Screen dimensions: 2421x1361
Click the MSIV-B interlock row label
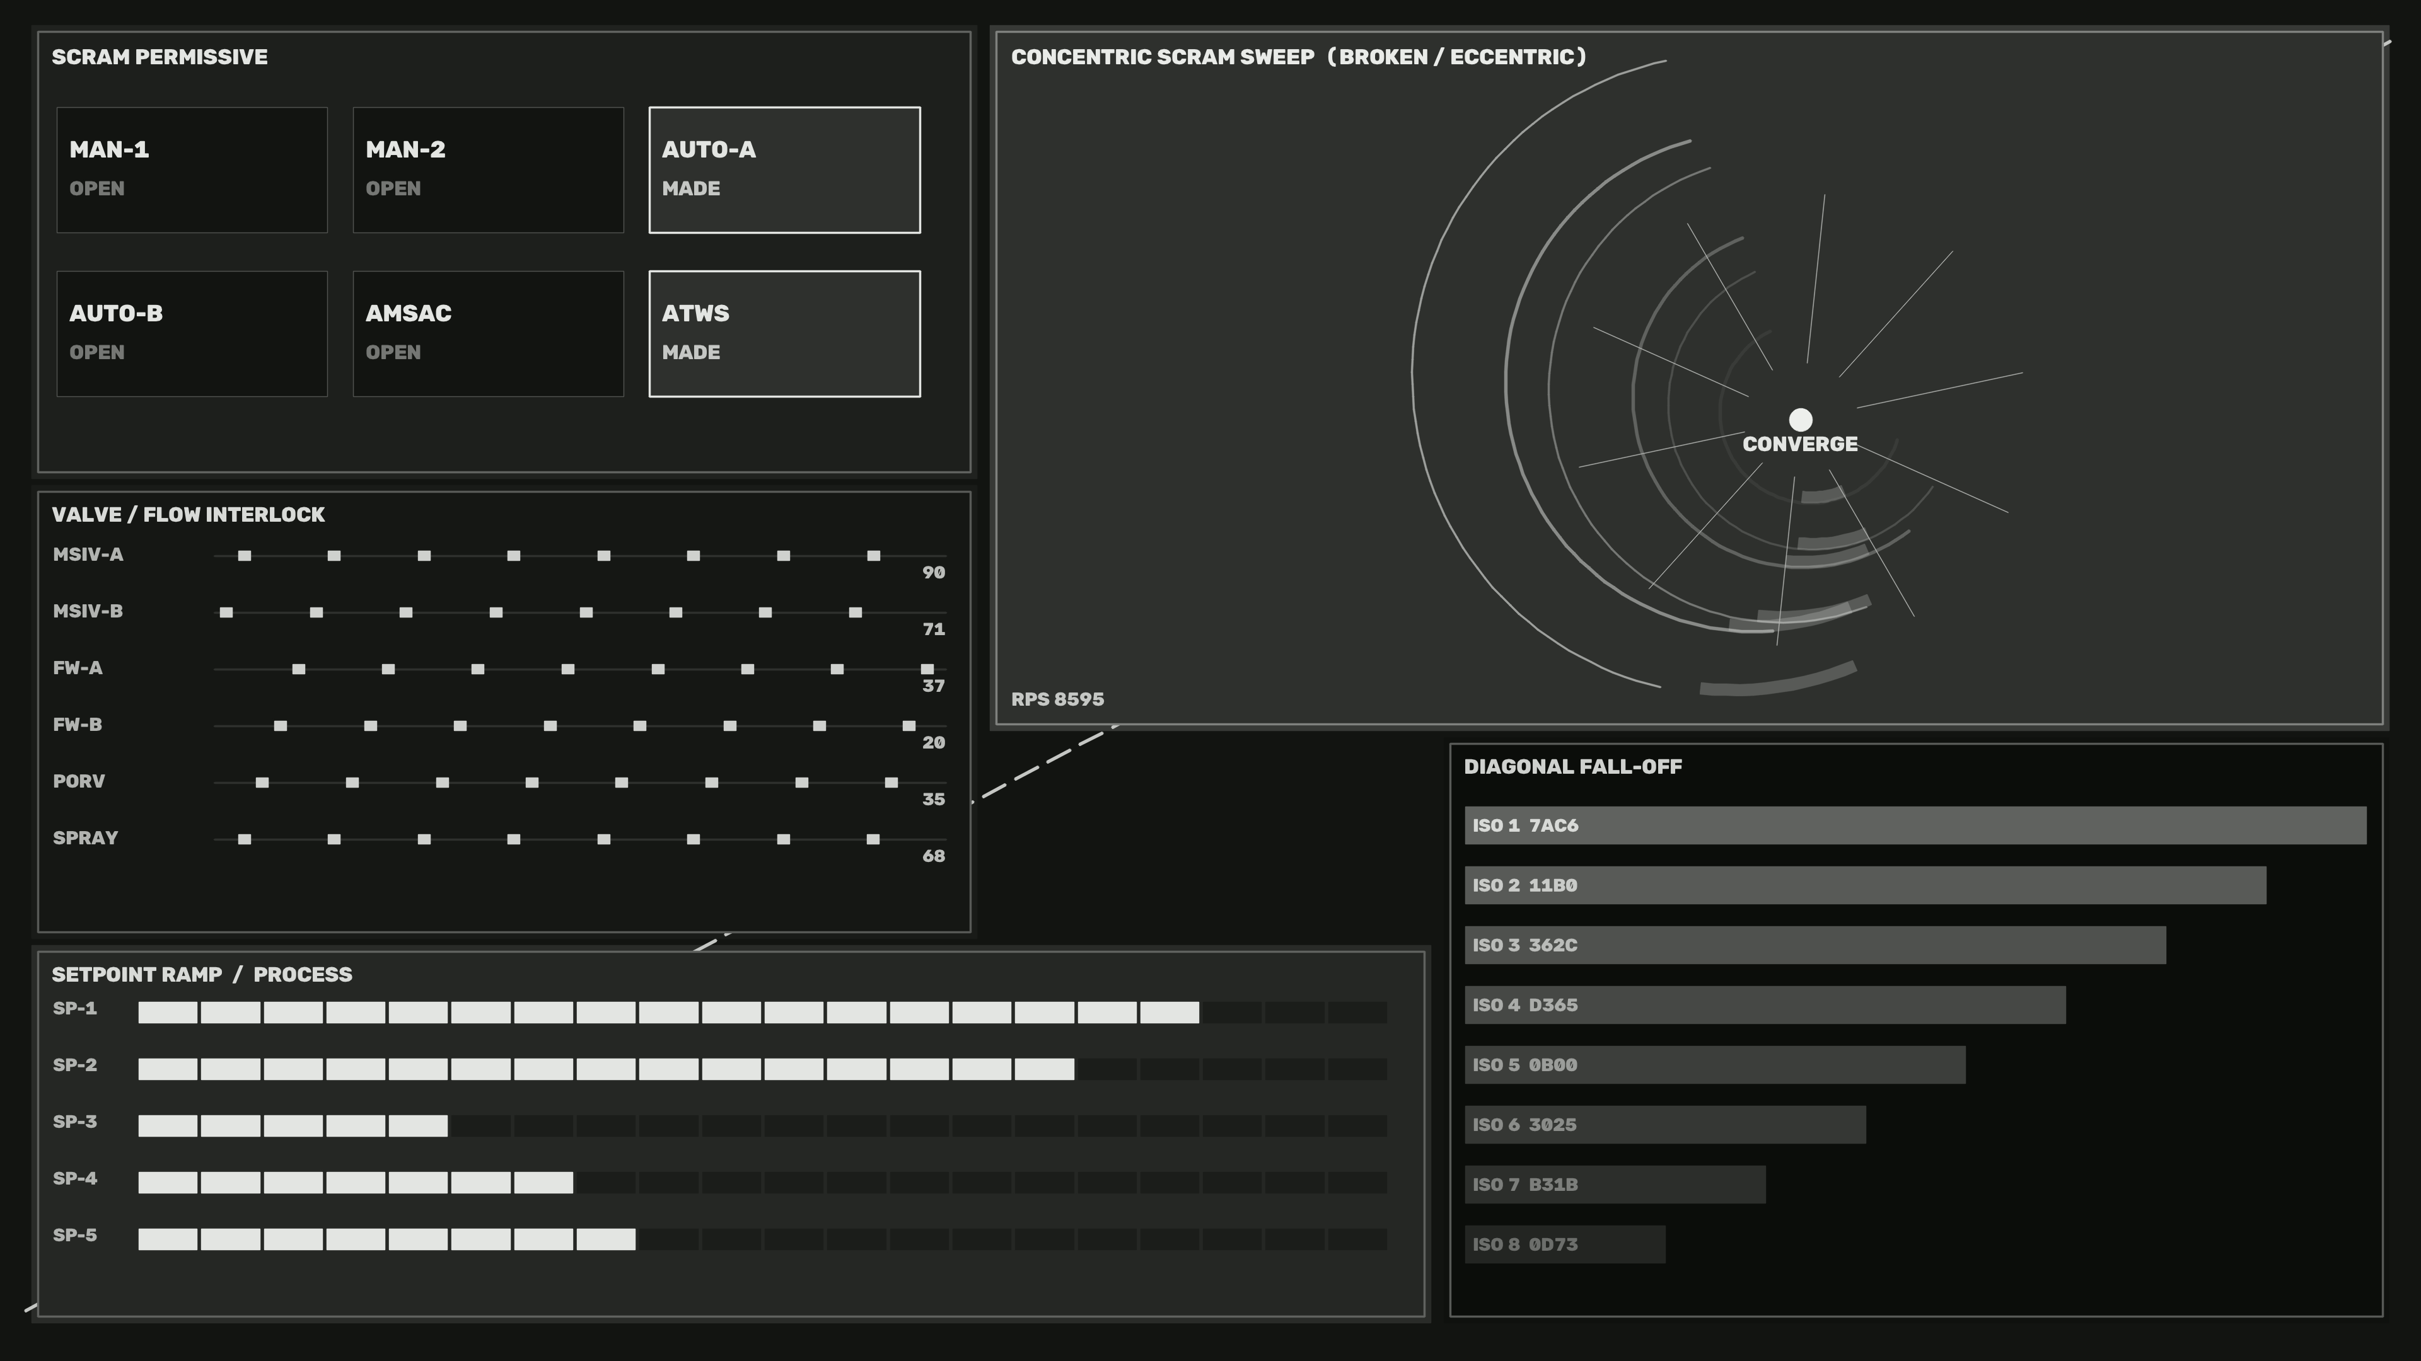click(88, 611)
